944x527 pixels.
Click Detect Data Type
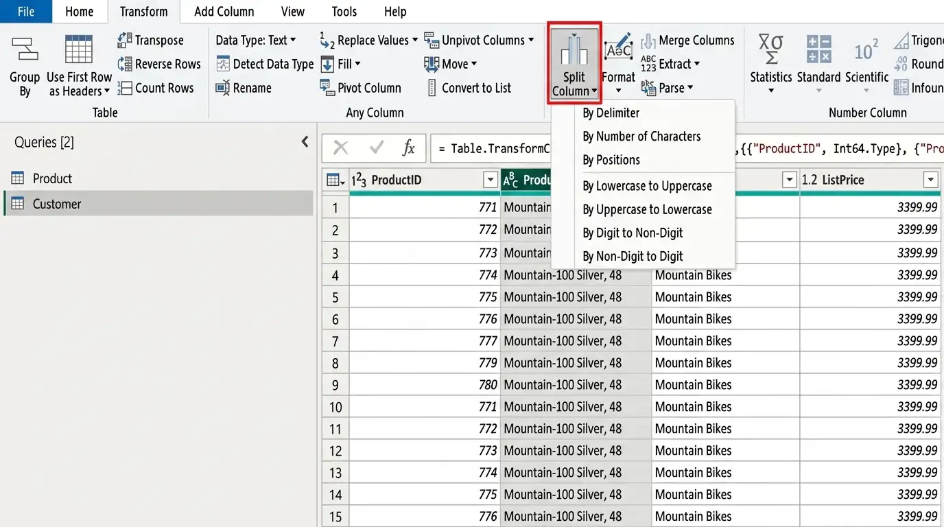pos(265,64)
